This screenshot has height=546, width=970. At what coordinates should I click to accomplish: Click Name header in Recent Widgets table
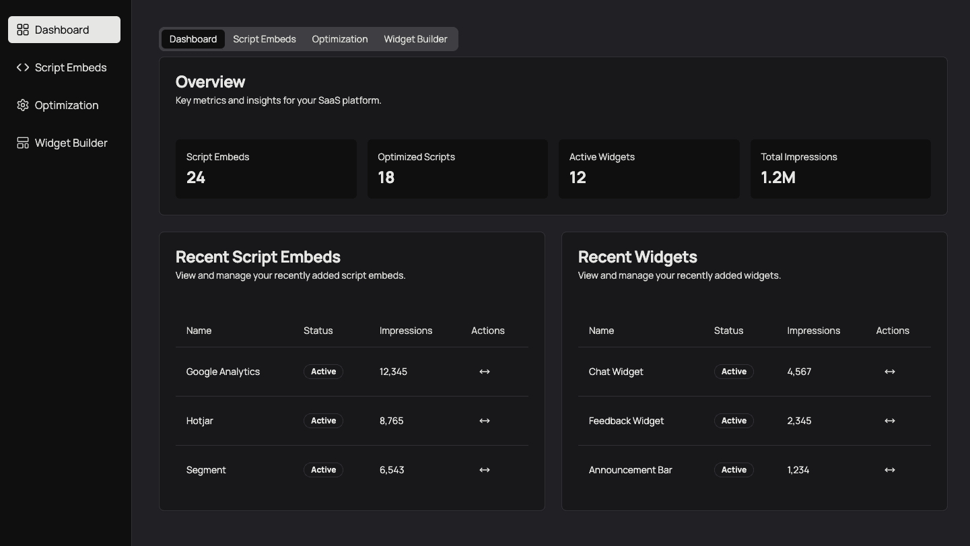[x=601, y=331]
